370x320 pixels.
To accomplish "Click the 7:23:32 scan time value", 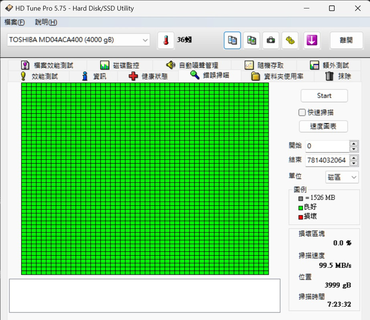I will pos(339,304).
